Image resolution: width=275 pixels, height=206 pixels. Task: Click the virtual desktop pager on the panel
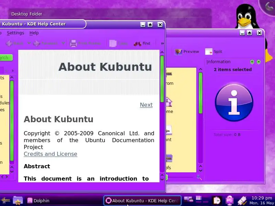(201, 200)
